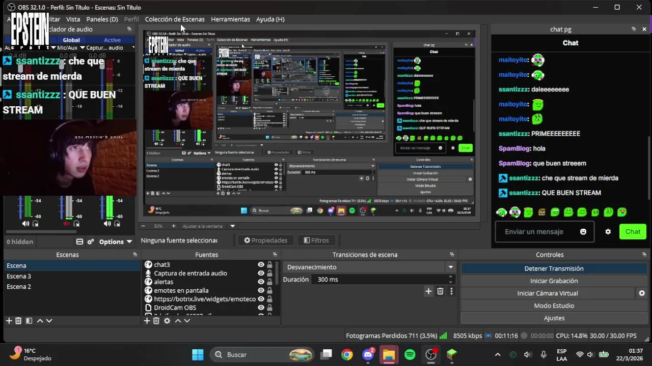Screen dimensions: 652x366
Task: Zoom in the preview with plus icon
Action: tap(173, 226)
